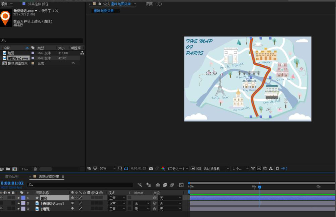Open composition mini-flowchart in timeline
Viewport: 336px width, 217px height.
[139, 185]
